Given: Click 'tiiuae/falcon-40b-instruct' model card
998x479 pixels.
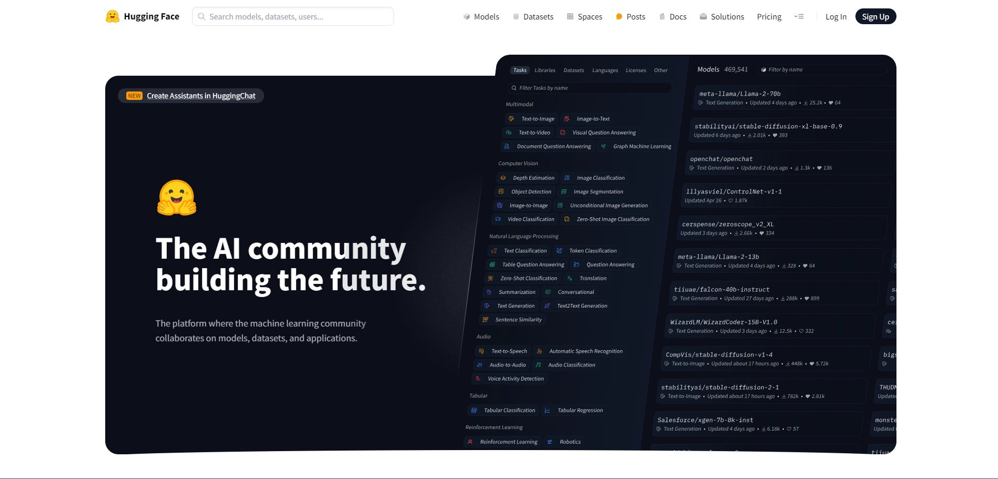Looking at the screenshot, I should tap(774, 293).
